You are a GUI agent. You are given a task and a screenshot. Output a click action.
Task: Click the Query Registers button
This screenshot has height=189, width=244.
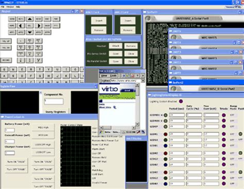pos(56,112)
